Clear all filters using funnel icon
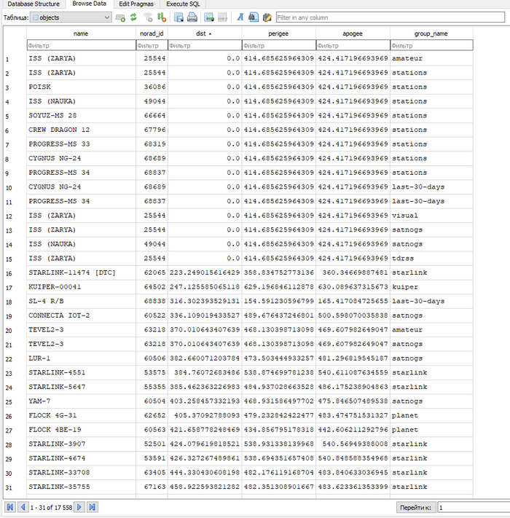510x518 pixels. [x=149, y=17]
